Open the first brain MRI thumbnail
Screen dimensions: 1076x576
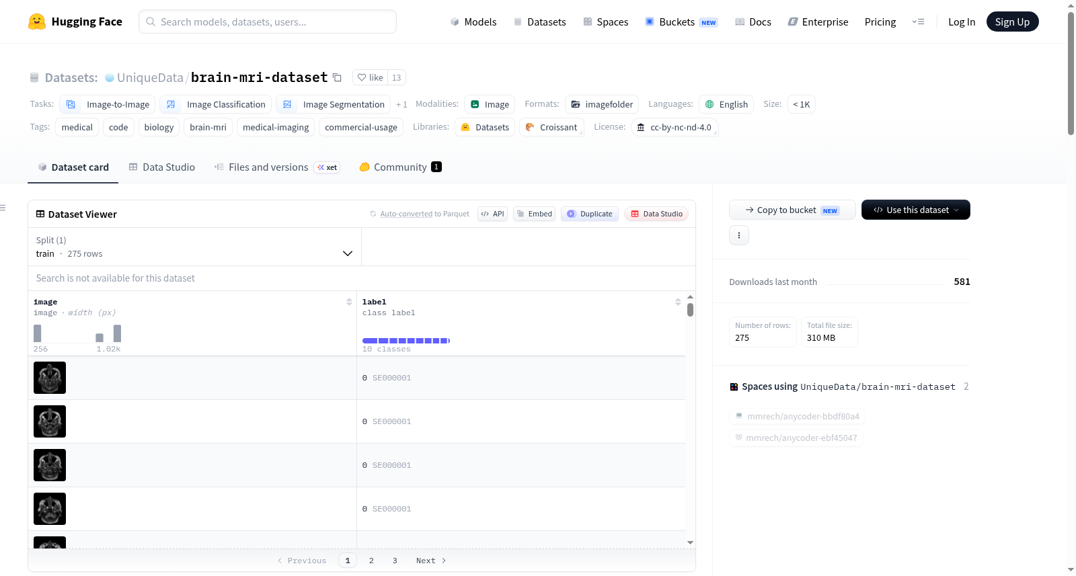(x=50, y=378)
